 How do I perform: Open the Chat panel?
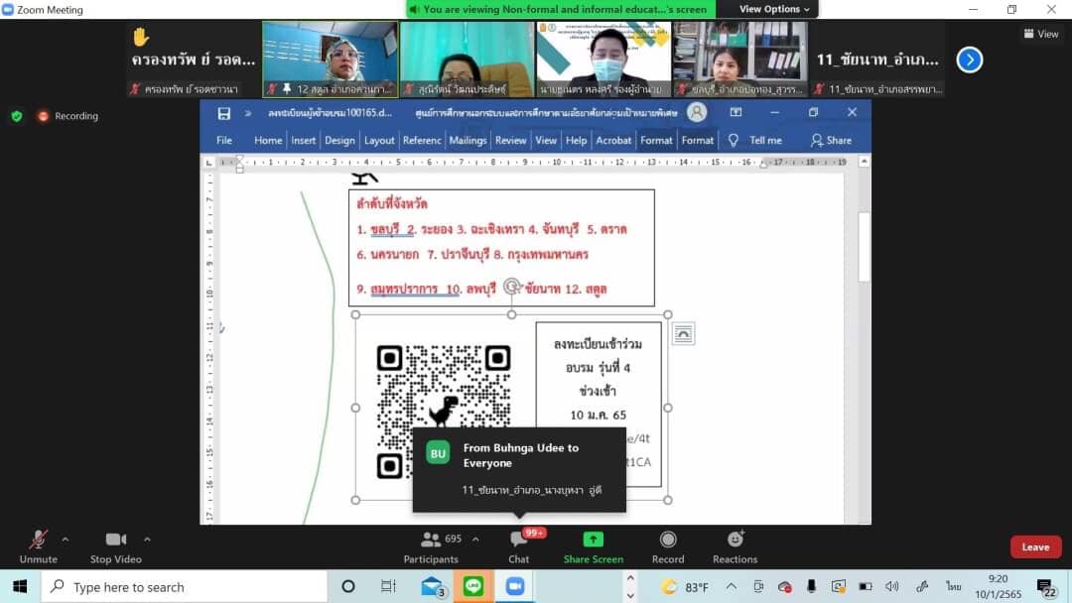point(518,541)
